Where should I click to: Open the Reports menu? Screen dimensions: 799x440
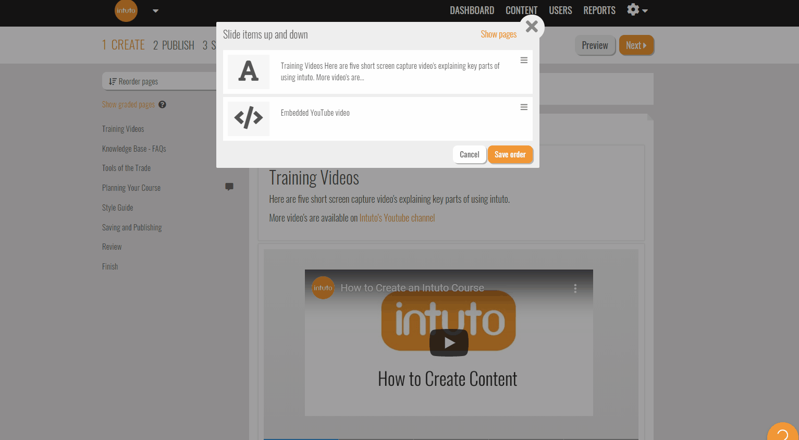pyautogui.click(x=599, y=10)
